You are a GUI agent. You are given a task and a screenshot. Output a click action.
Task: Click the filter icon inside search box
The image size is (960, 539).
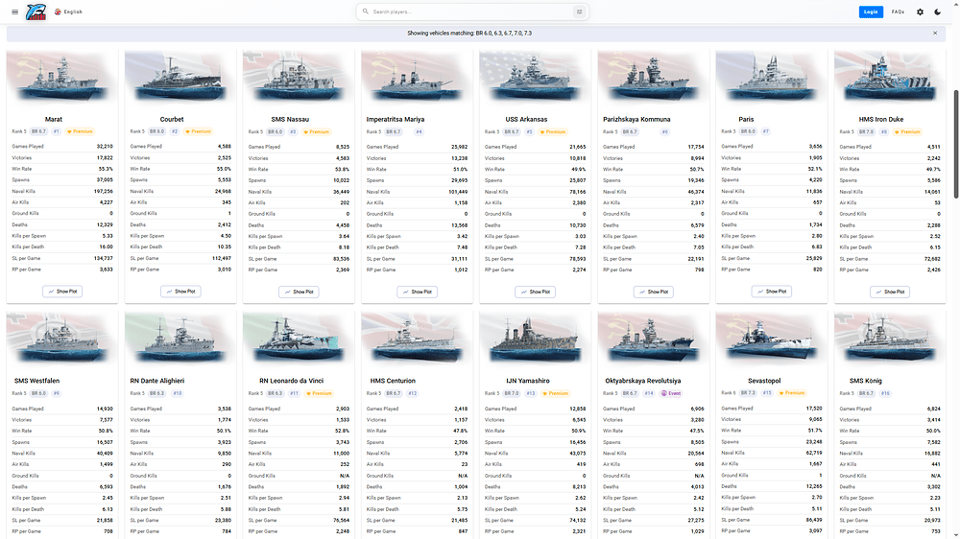pos(579,12)
